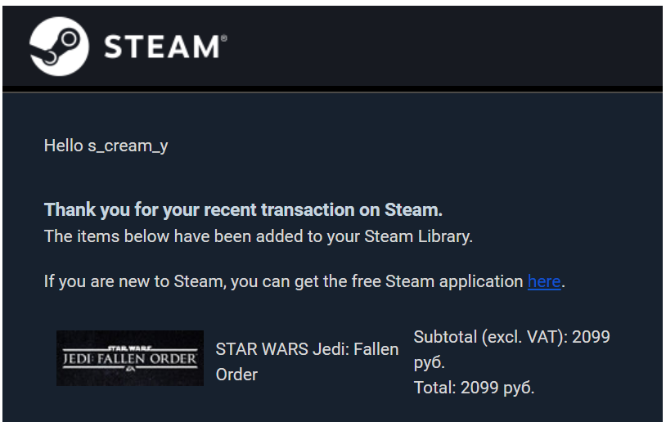This screenshot has height=422, width=666.
Task: Click the 'Total: 2099 руб.' line
Action: pyautogui.click(x=474, y=388)
